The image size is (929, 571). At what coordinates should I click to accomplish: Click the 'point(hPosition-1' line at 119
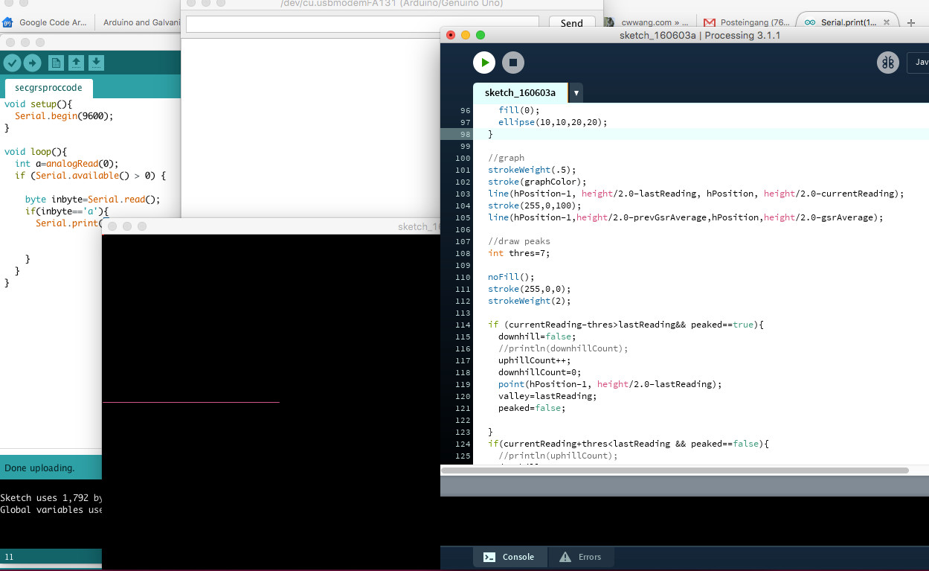click(x=610, y=384)
